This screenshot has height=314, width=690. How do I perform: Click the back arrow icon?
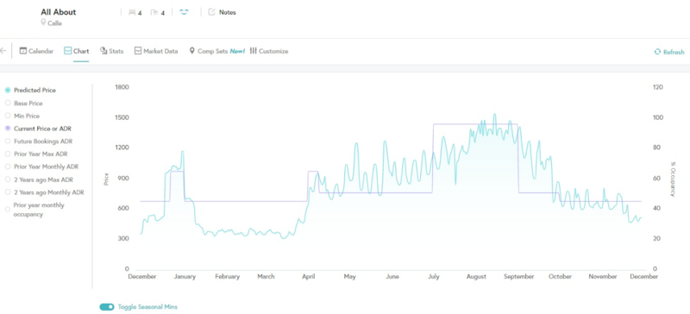click(3, 51)
